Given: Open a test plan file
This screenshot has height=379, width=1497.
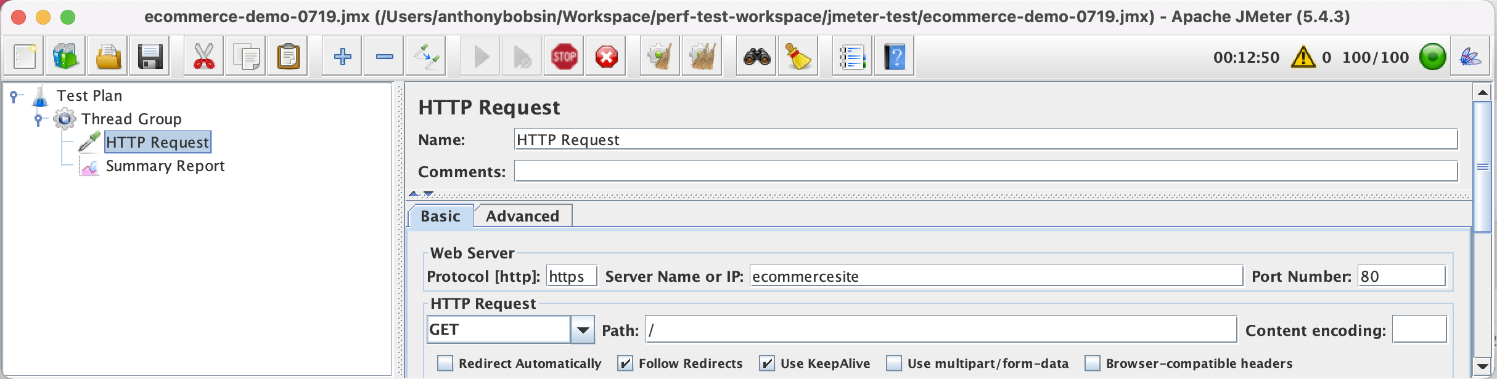Looking at the screenshot, I should (108, 57).
